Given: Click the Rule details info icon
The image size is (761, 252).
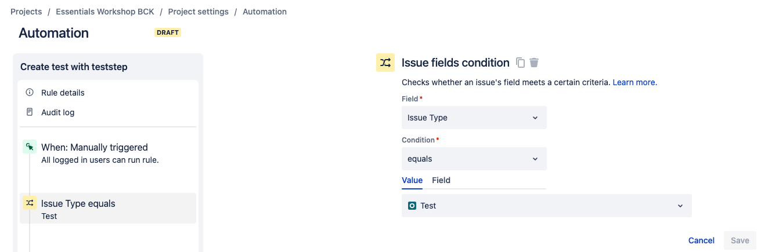Looking at the screenshot, I should [x=30, y=93].
